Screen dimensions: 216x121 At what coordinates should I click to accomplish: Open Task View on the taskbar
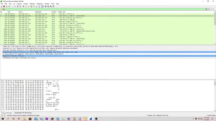point(19,119)
